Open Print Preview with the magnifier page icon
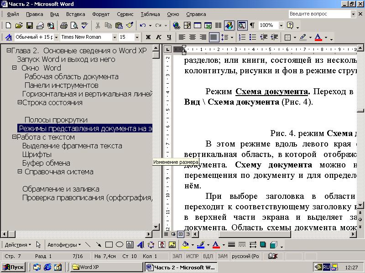Image resolution: width=365 pixels, height=273 pixels. 74,25
